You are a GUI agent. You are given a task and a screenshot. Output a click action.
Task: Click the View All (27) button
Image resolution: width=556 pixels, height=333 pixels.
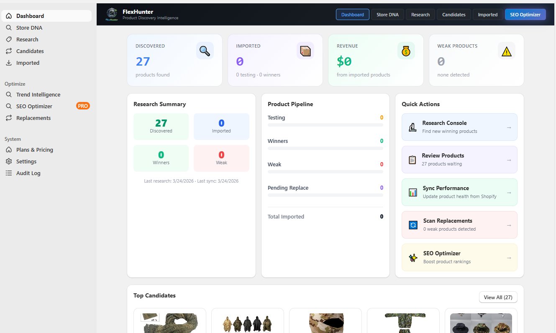pos(498,297)
